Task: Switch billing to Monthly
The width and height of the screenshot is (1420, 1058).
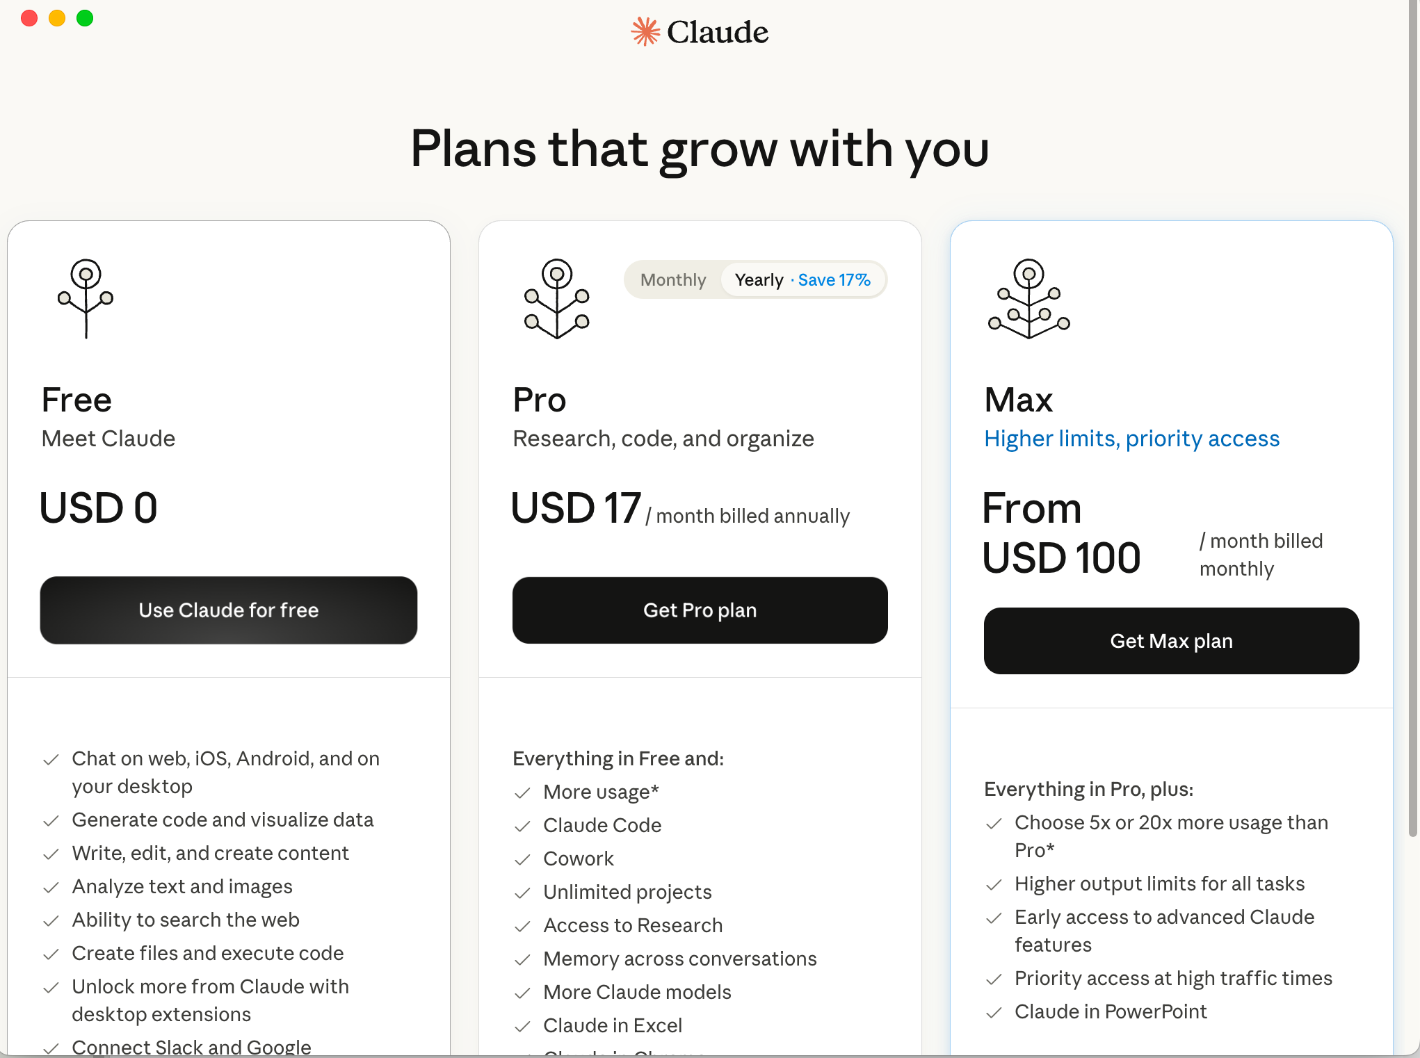Action: click(x=672, y=279)
